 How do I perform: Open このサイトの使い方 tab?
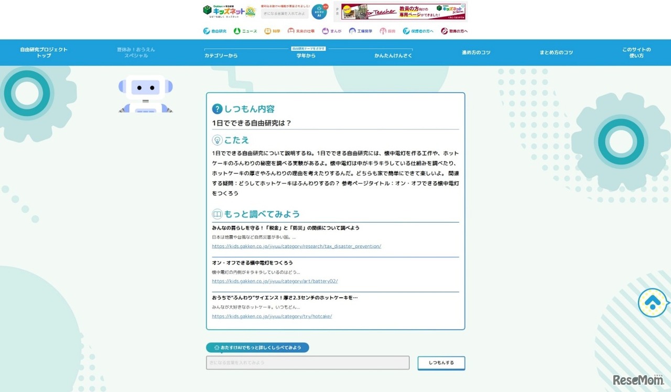(636, 52)
